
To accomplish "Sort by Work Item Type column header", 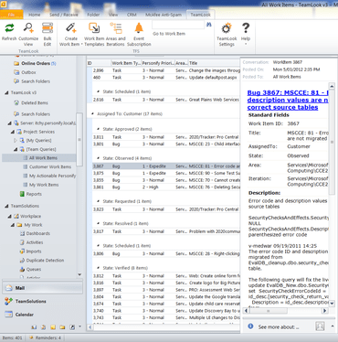I will coord(126,63).
